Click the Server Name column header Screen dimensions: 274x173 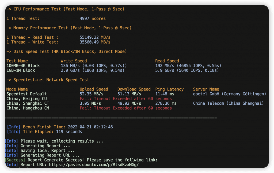pos(206,89)
